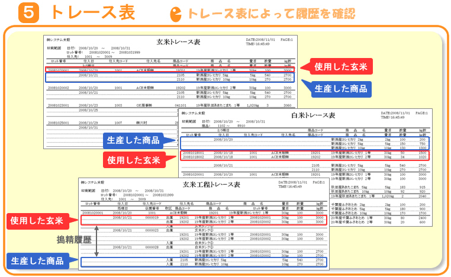The height and width of the screenshot is (277, 451).
Task: Select purchase date 2008/10/29 in 玄米トレース表
Action: [x=88, y=123]
